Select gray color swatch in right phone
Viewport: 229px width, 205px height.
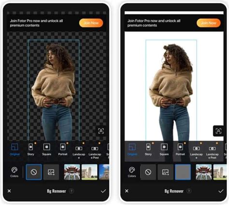[x=183, y=172]
